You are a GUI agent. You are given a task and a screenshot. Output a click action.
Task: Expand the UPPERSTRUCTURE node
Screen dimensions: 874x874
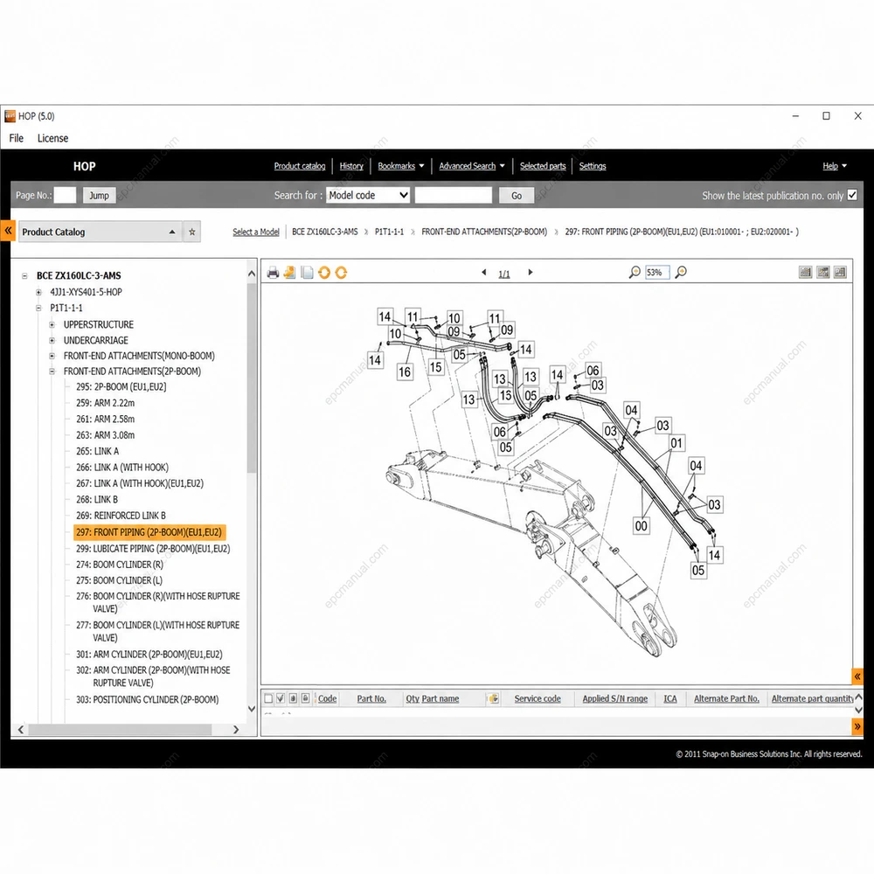[52, 324]
